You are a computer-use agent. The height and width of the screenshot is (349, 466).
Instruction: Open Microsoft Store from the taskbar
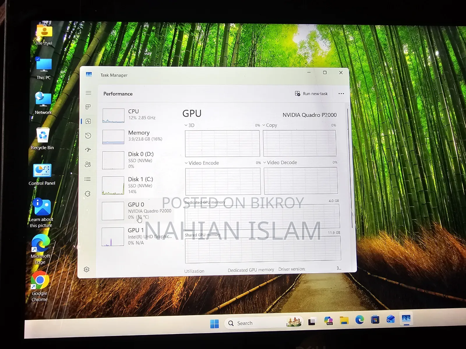click(375, 320)
